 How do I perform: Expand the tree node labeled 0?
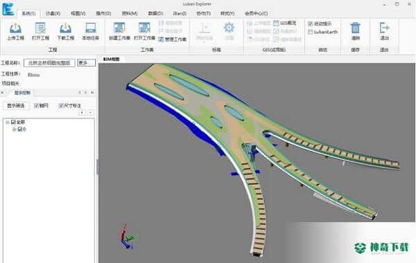(15, 129)
